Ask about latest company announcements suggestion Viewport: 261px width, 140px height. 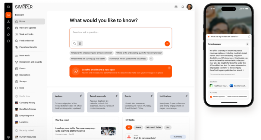pos(92,53)
